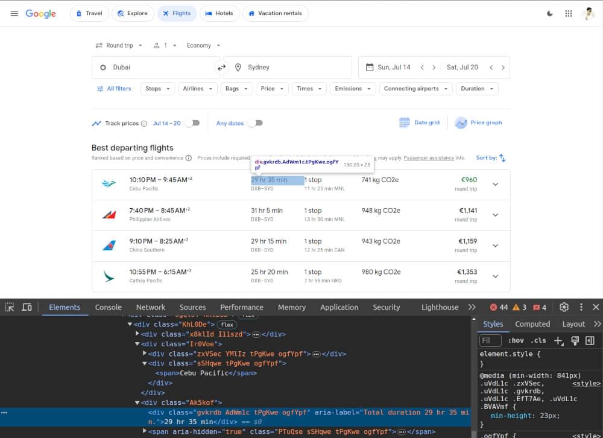Open the Google apps grid icon

568,13
